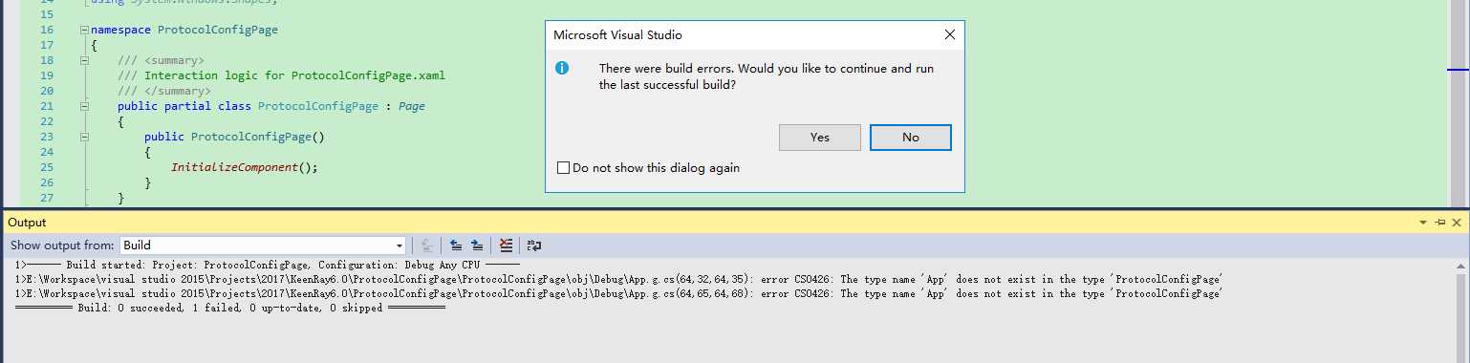The width and height of the screenshot is (1470, 363).
Task: Click the second CS0426 error line
Action: click(619, 294)
